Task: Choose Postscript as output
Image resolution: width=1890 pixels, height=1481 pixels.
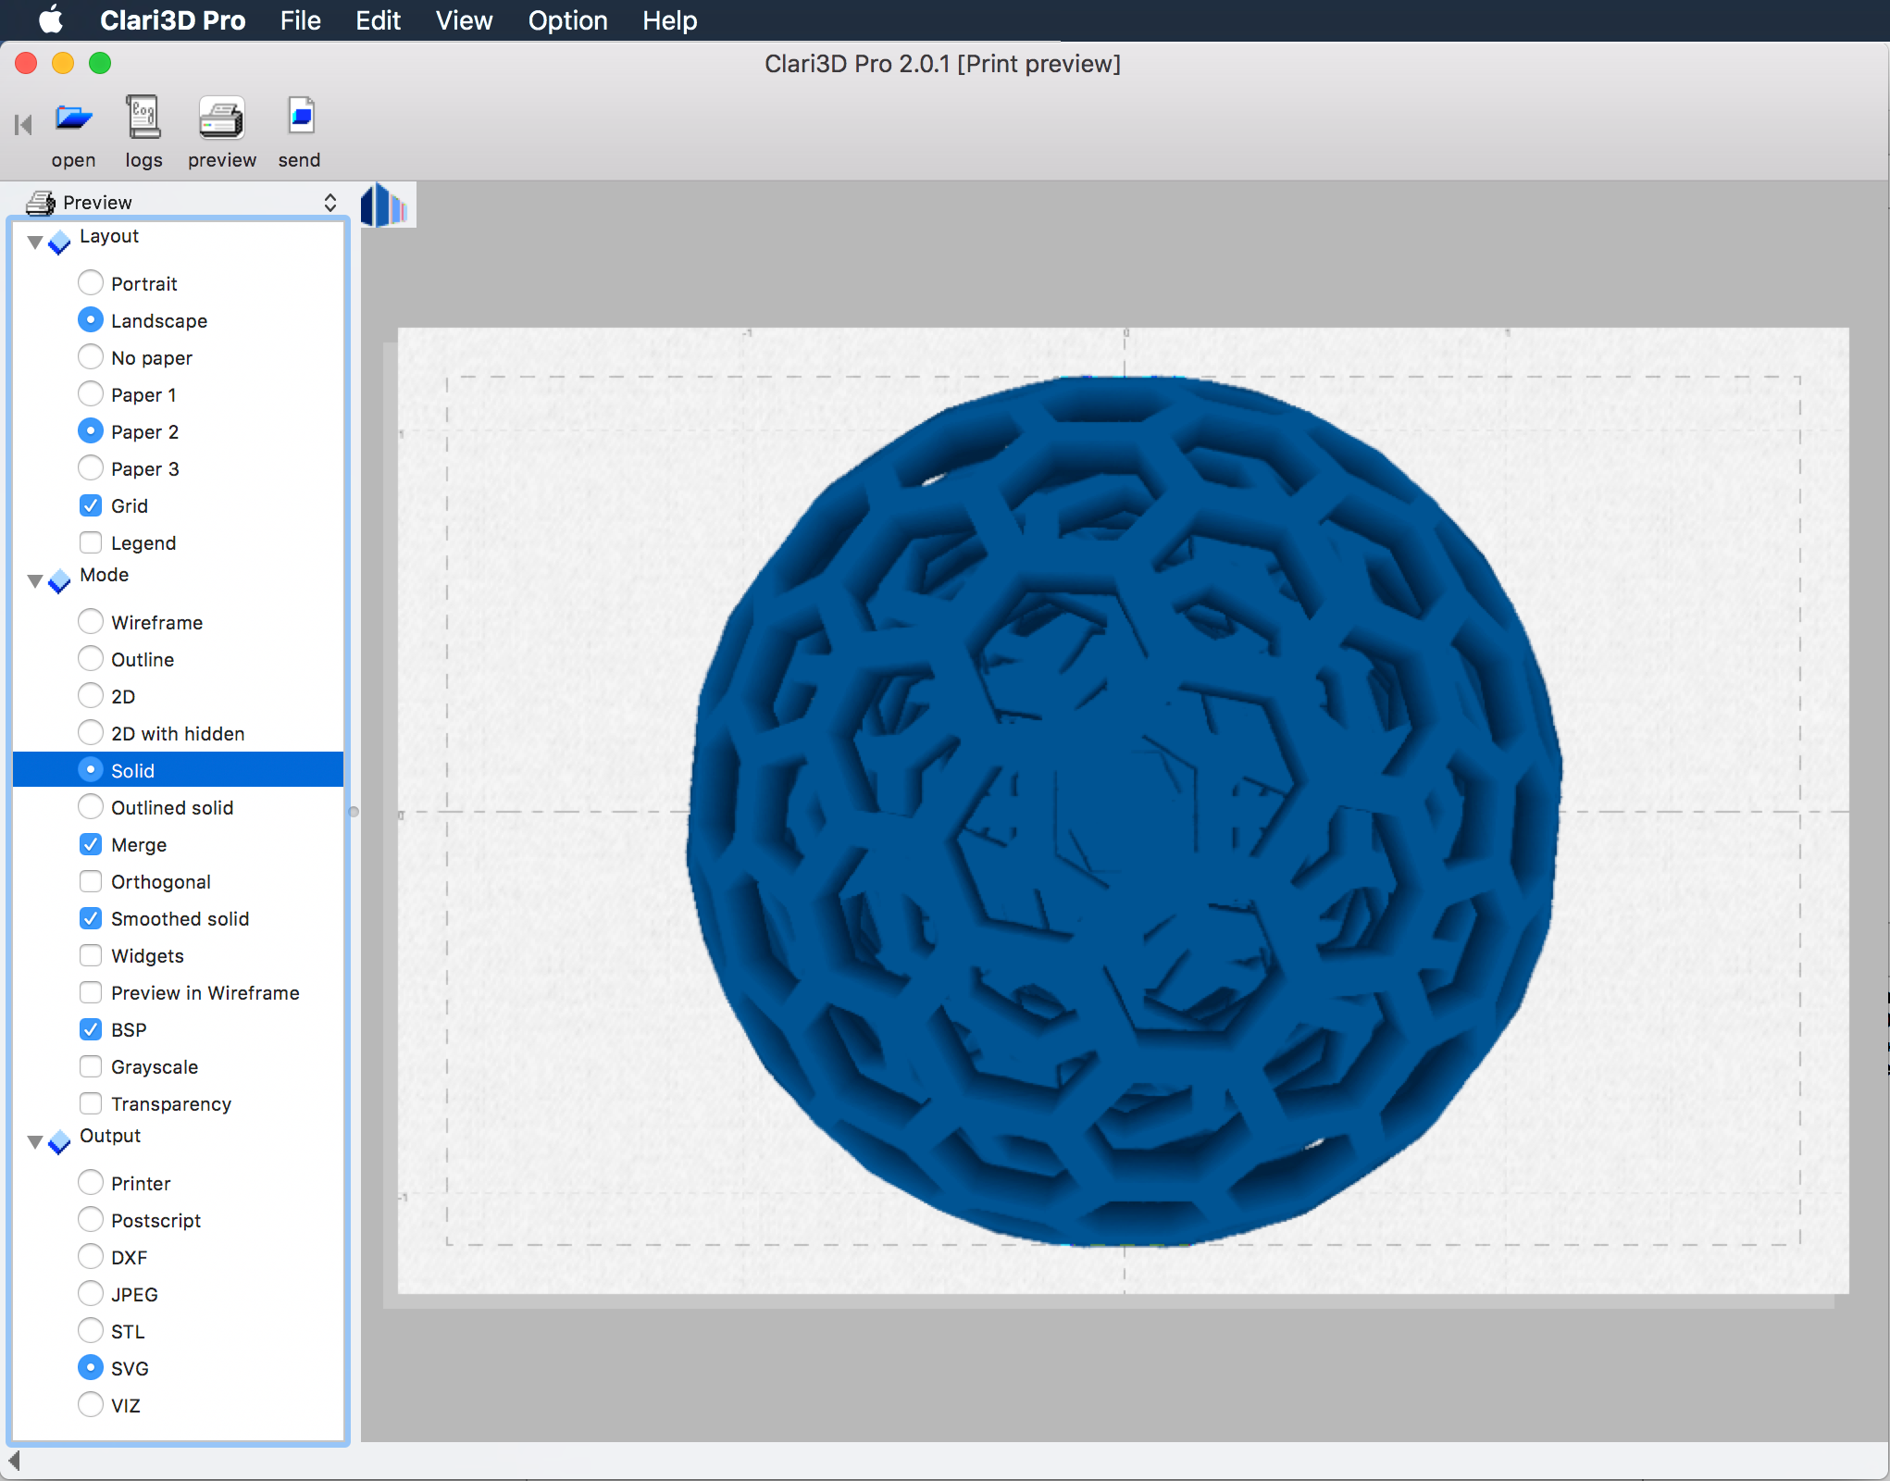Action: (91, 1219)
